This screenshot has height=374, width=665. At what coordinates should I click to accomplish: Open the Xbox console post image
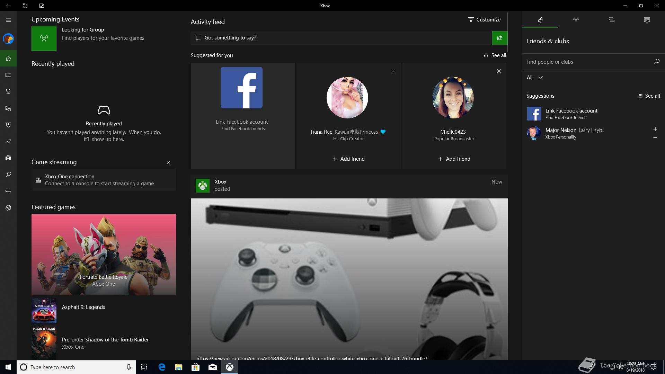point(349,279)
